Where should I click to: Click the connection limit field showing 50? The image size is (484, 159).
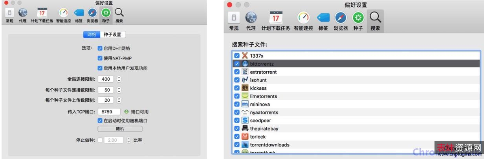point(106,90)
